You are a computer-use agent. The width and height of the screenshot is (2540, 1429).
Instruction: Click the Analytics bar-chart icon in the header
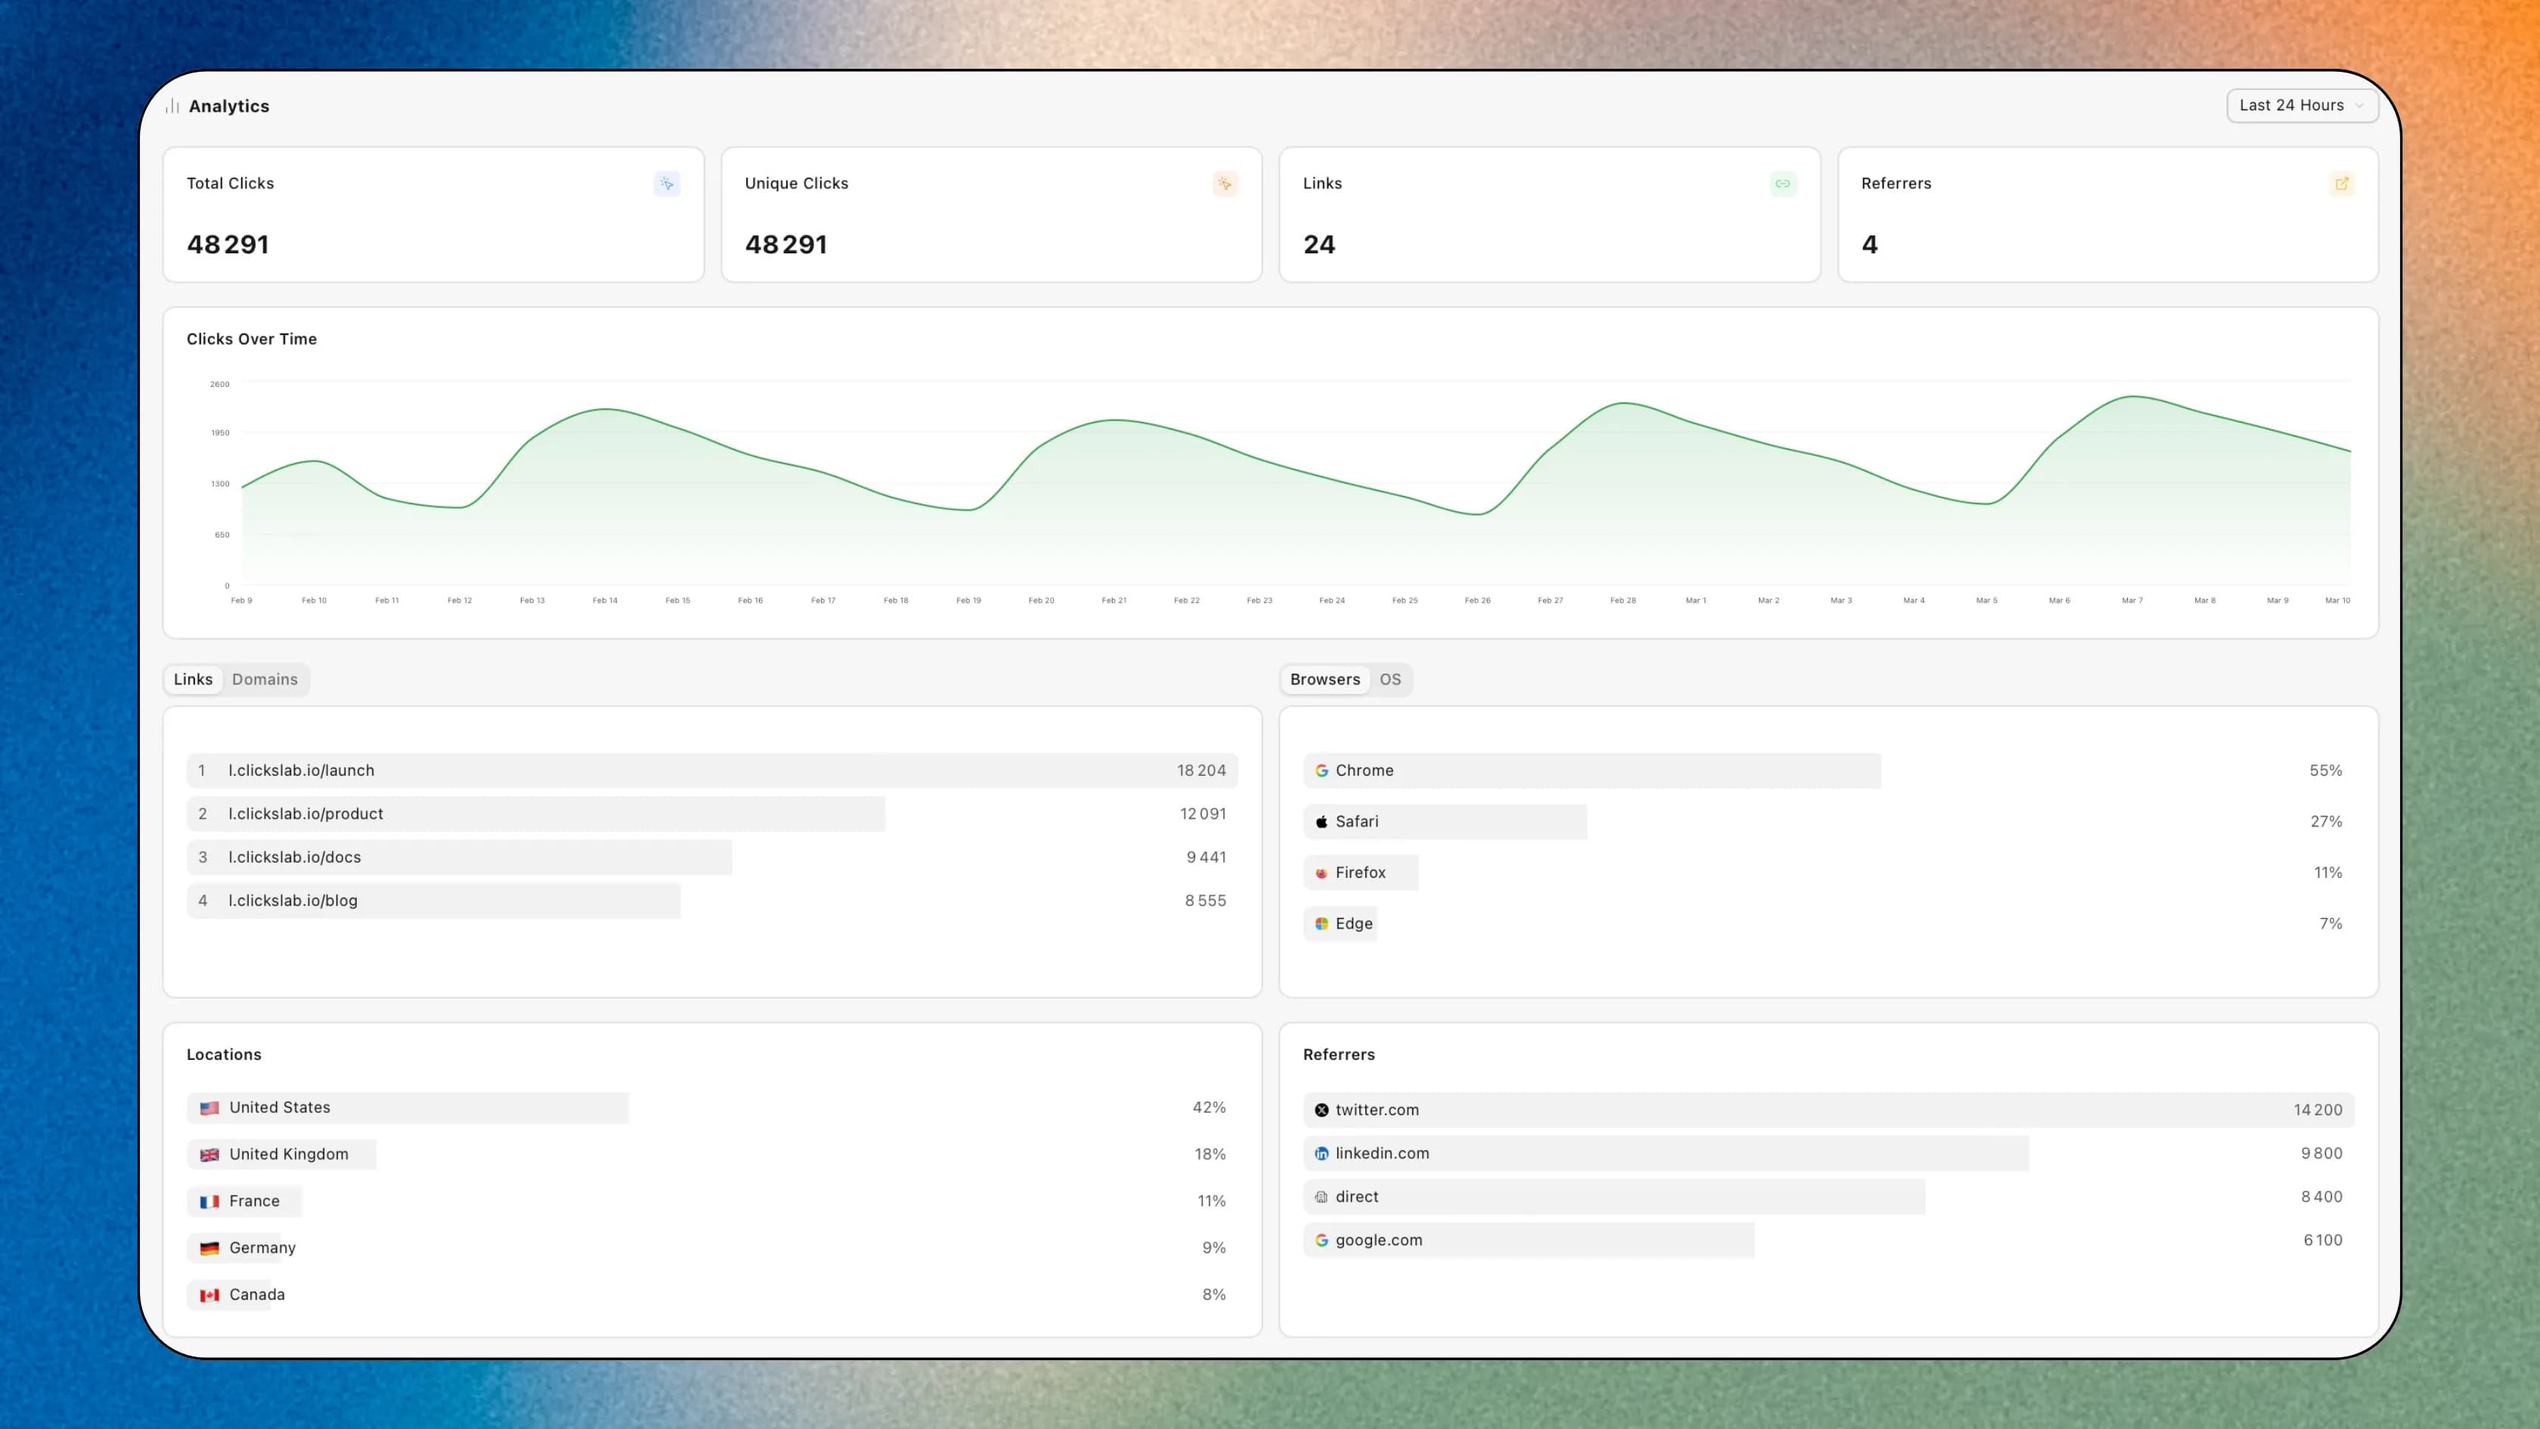pyautogui.click(x=172, y=106)
